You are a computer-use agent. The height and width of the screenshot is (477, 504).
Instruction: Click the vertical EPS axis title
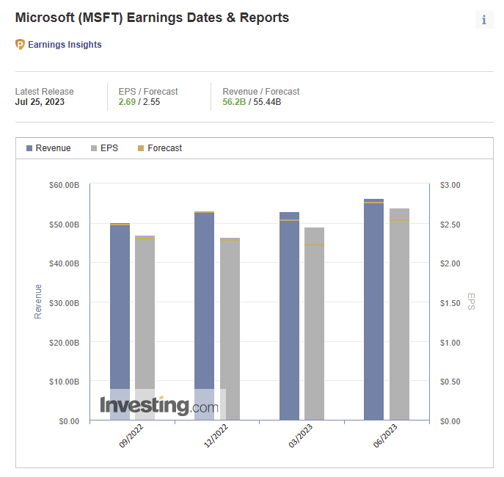tap(471, 302)
